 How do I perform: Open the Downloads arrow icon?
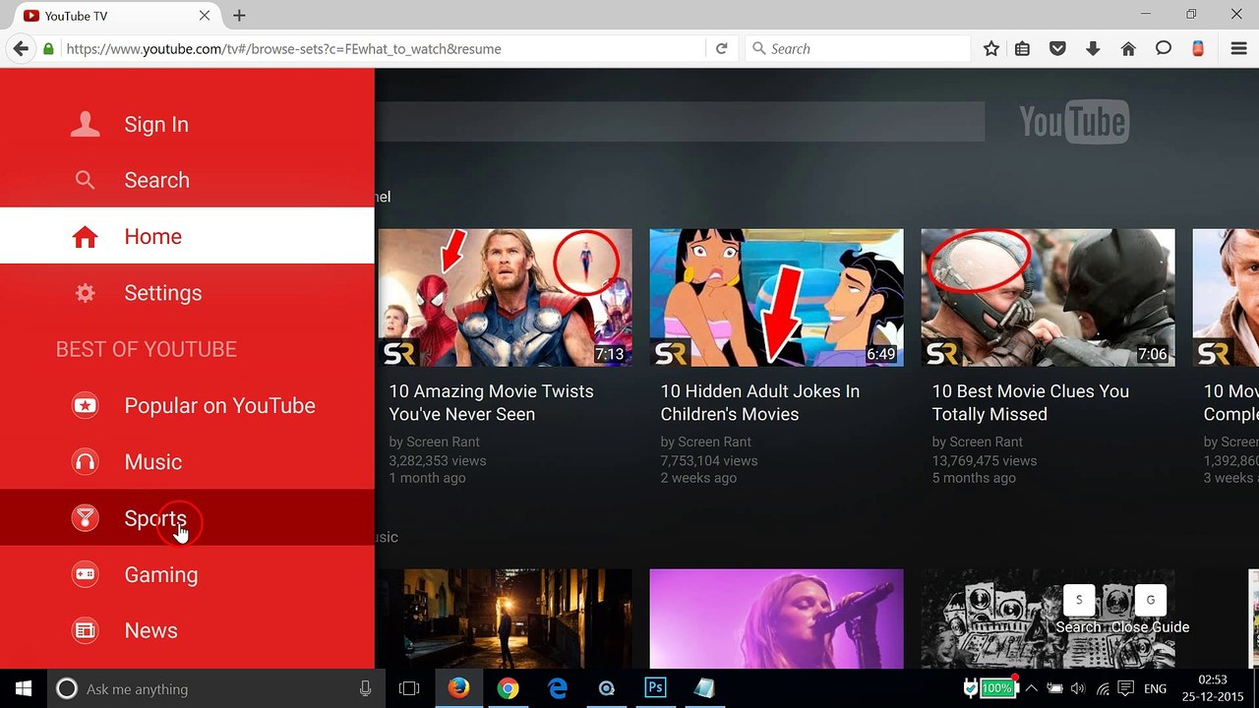tap(1093, 48)
